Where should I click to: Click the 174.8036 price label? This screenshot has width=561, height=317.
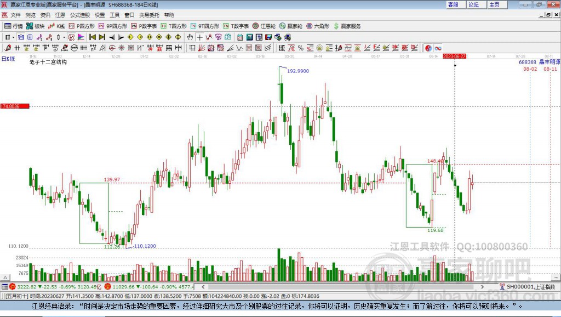(15, 106)
